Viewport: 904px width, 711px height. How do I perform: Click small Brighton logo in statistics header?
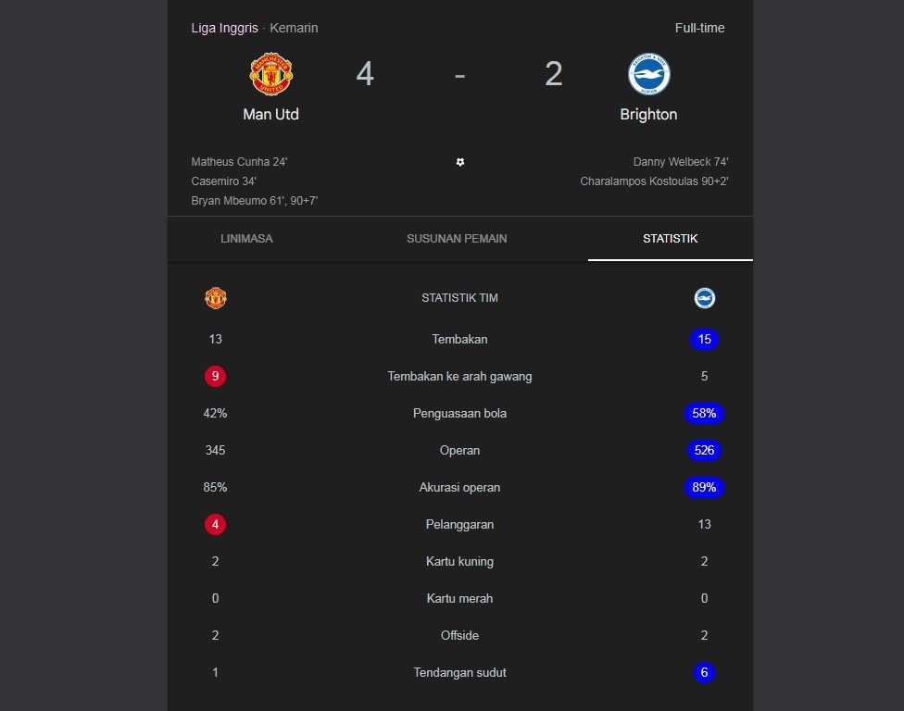pyautogui.click(x=705, y=298)
